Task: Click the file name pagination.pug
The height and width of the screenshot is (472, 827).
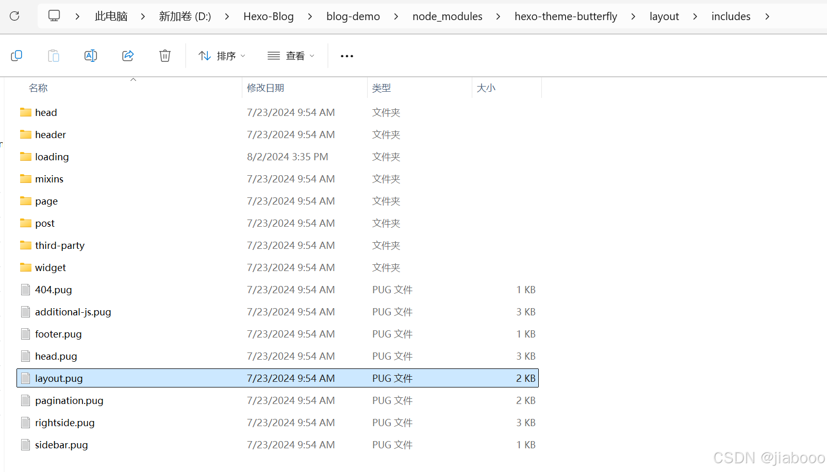Action: tap(69, 401)
